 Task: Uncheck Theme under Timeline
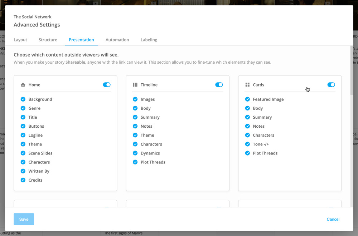tap(135, 135)
